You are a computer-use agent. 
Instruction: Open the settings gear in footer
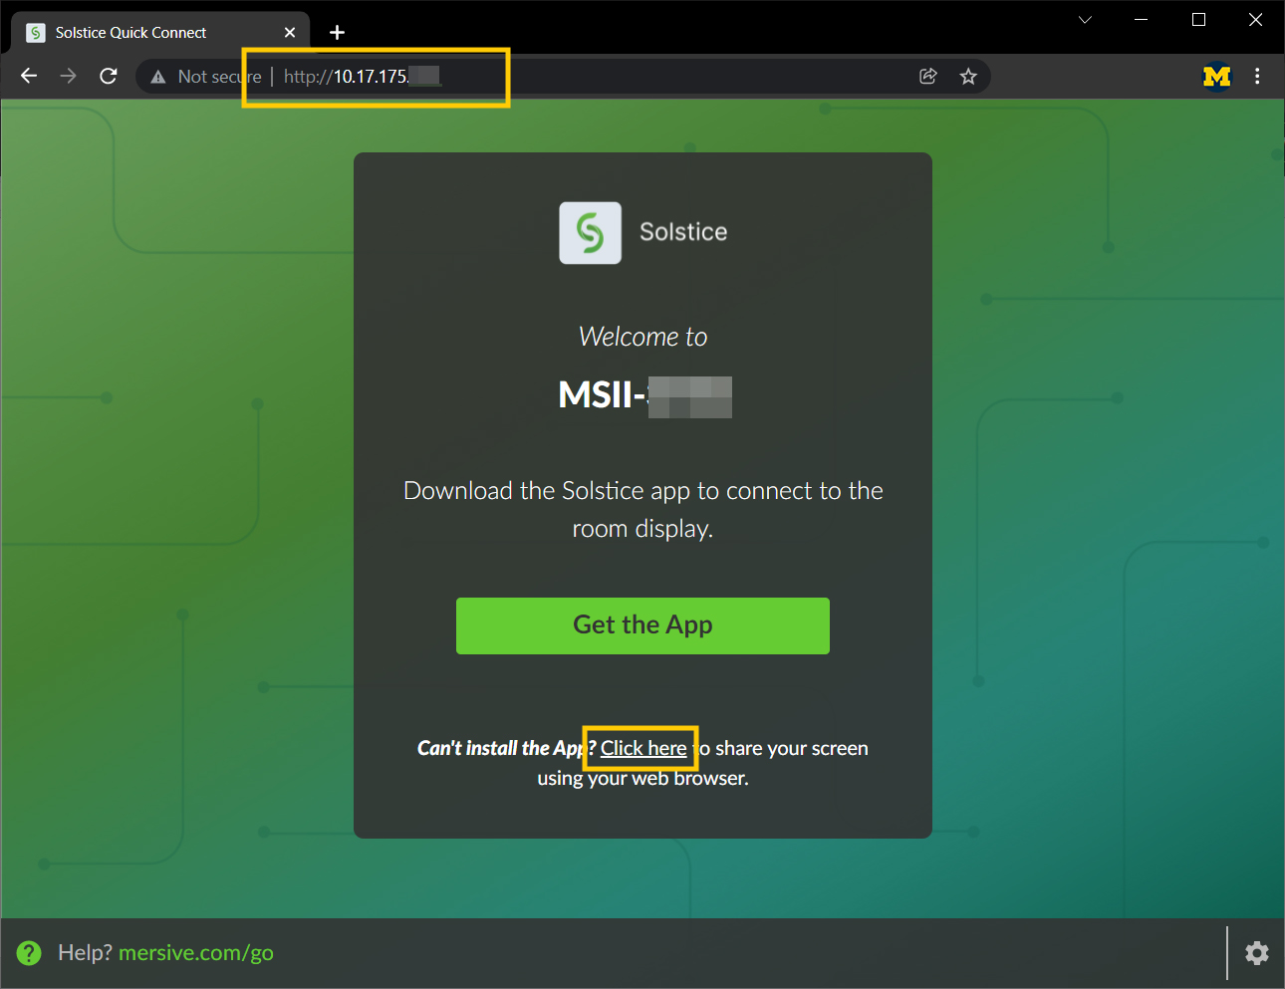pyautogui.click(x=1256, y=953)
